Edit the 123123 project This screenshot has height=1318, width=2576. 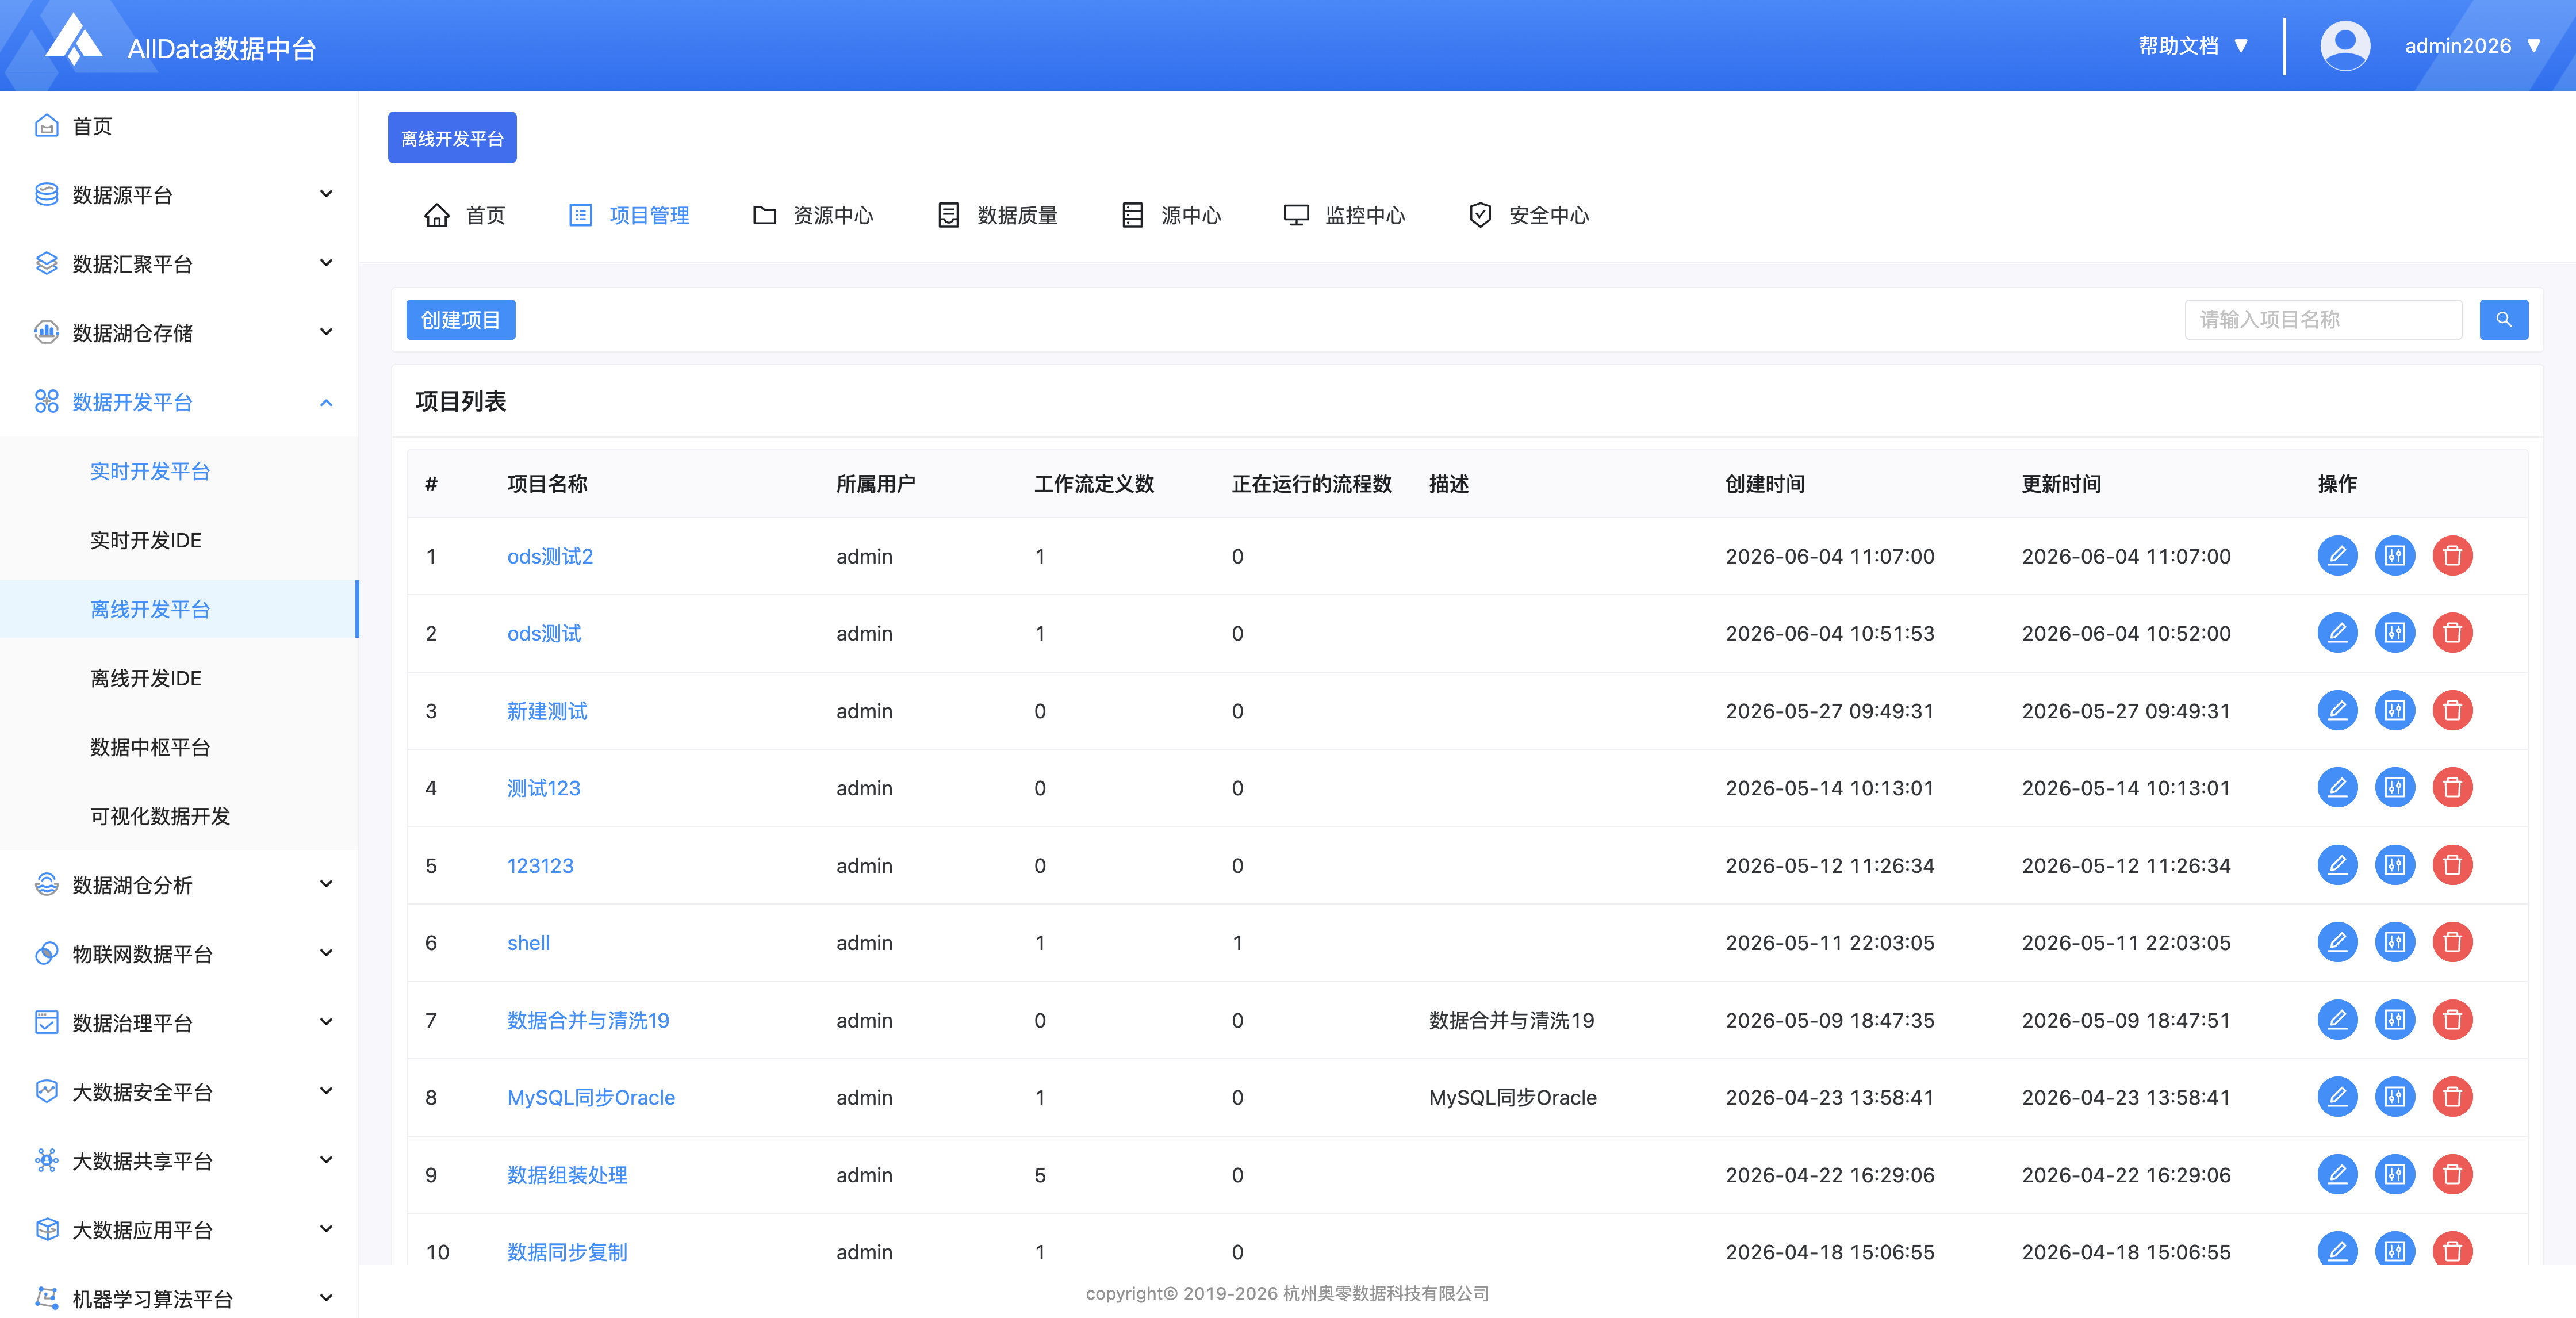[x=2337, y=865]
